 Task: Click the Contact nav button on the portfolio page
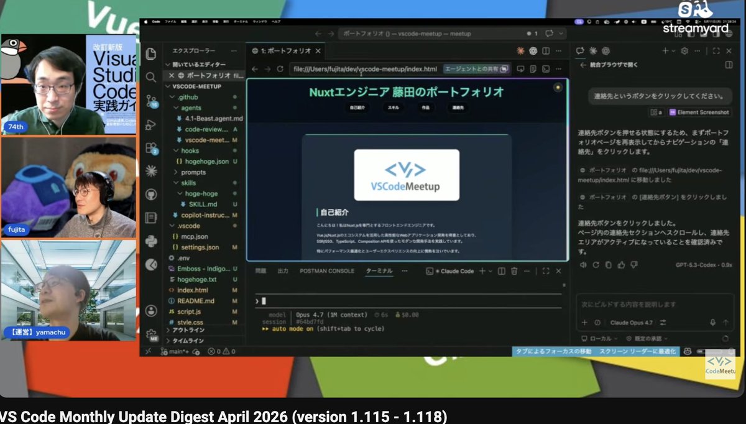458,108
